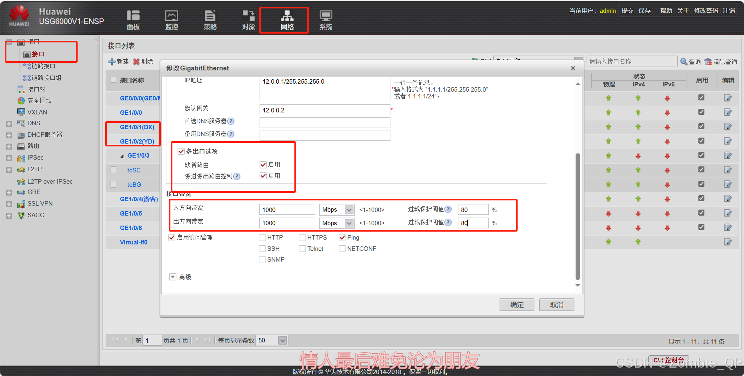Click the 新建 plus icon

(x=112, y=62)
